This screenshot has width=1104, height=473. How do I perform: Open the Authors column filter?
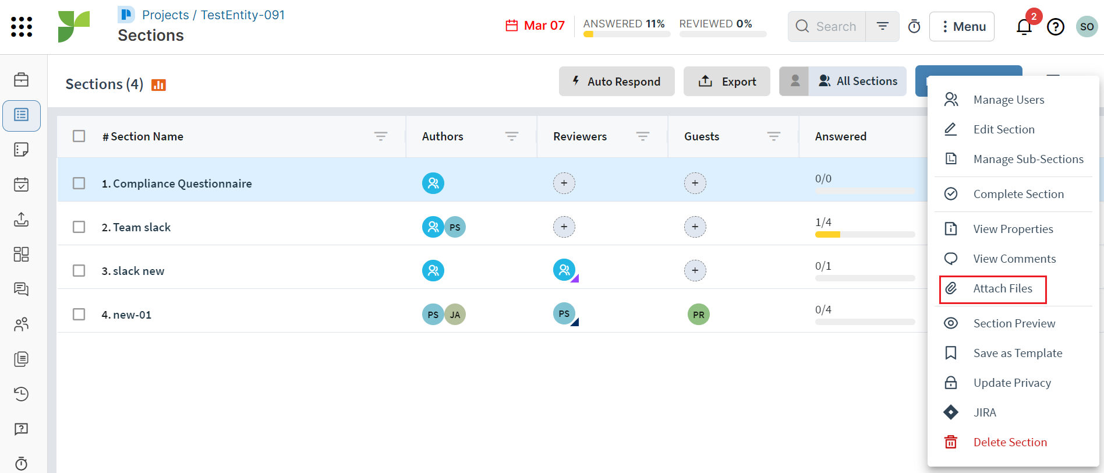point(512,136)
